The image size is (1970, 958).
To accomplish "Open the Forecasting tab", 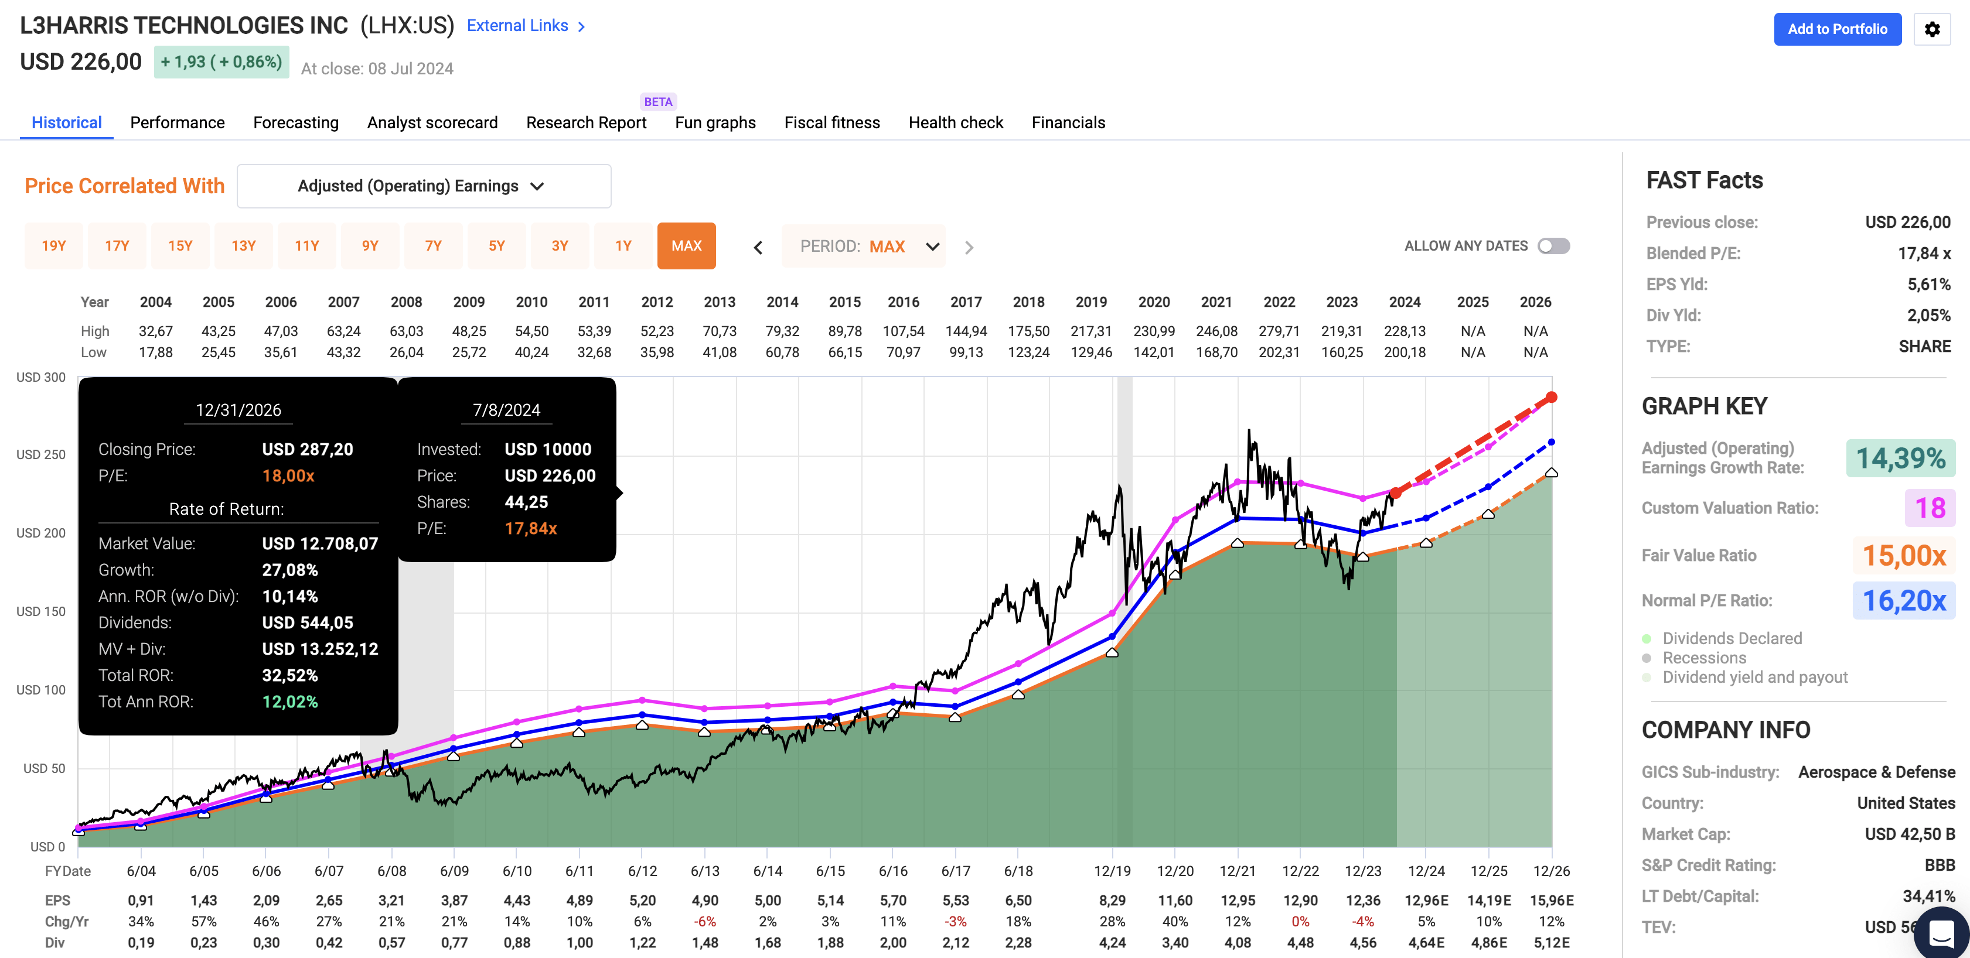I will pos(296,122).
